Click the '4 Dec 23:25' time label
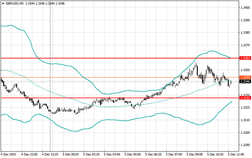The image size is (252, 158). 50,154
